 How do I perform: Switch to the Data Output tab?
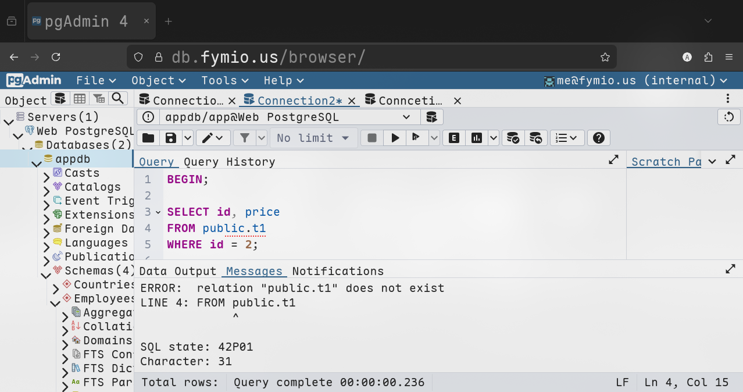click(177, 271)
